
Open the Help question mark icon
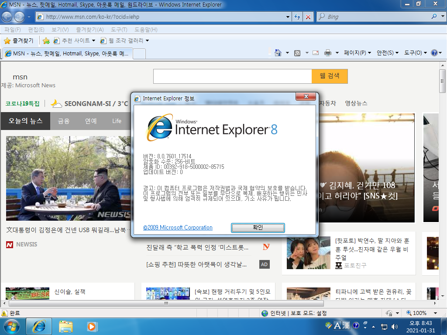pyautogui.click(x=434, y=53)
